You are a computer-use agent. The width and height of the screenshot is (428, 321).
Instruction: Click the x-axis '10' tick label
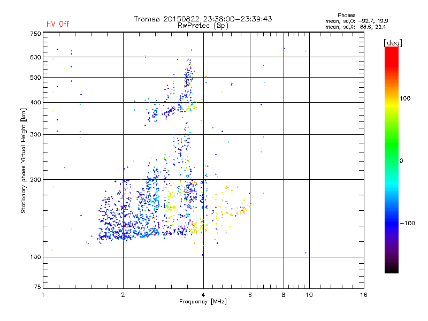tap(309, 295)
